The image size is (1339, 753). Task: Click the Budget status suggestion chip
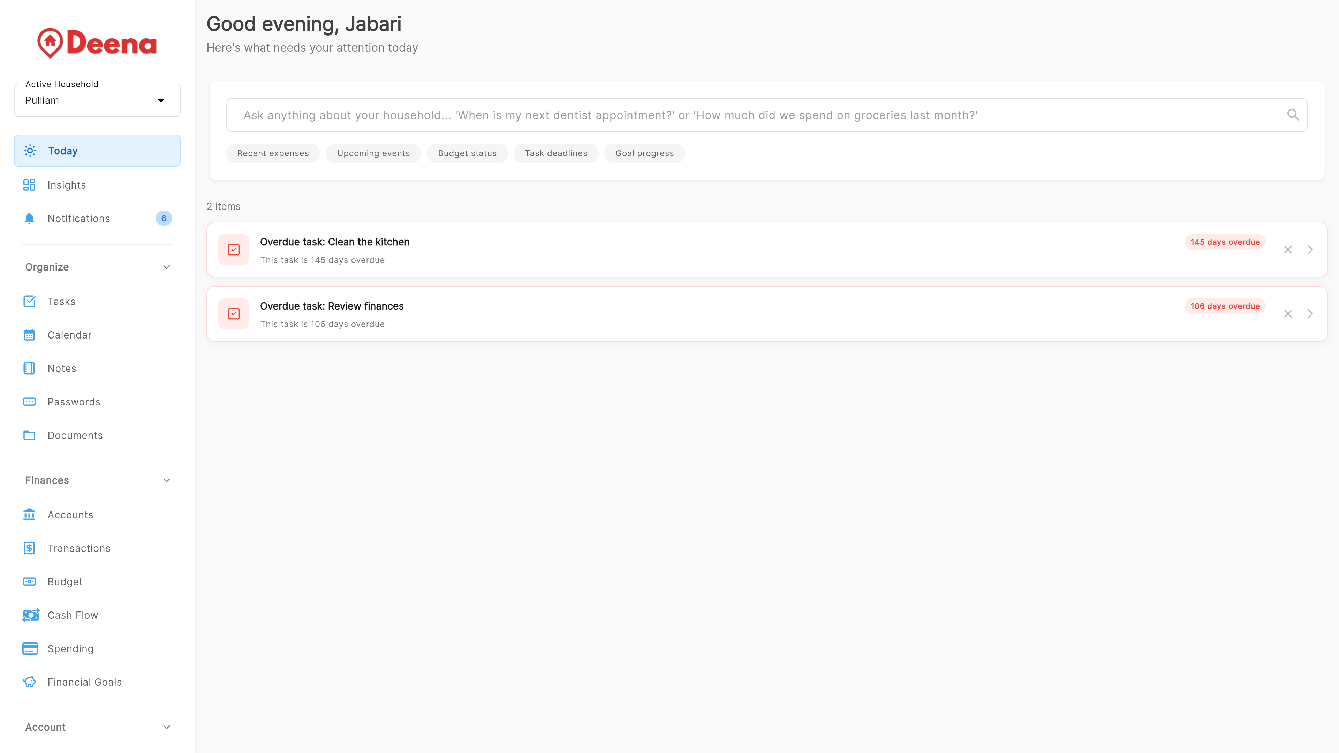pyautogui.click(x=467, y=153)
